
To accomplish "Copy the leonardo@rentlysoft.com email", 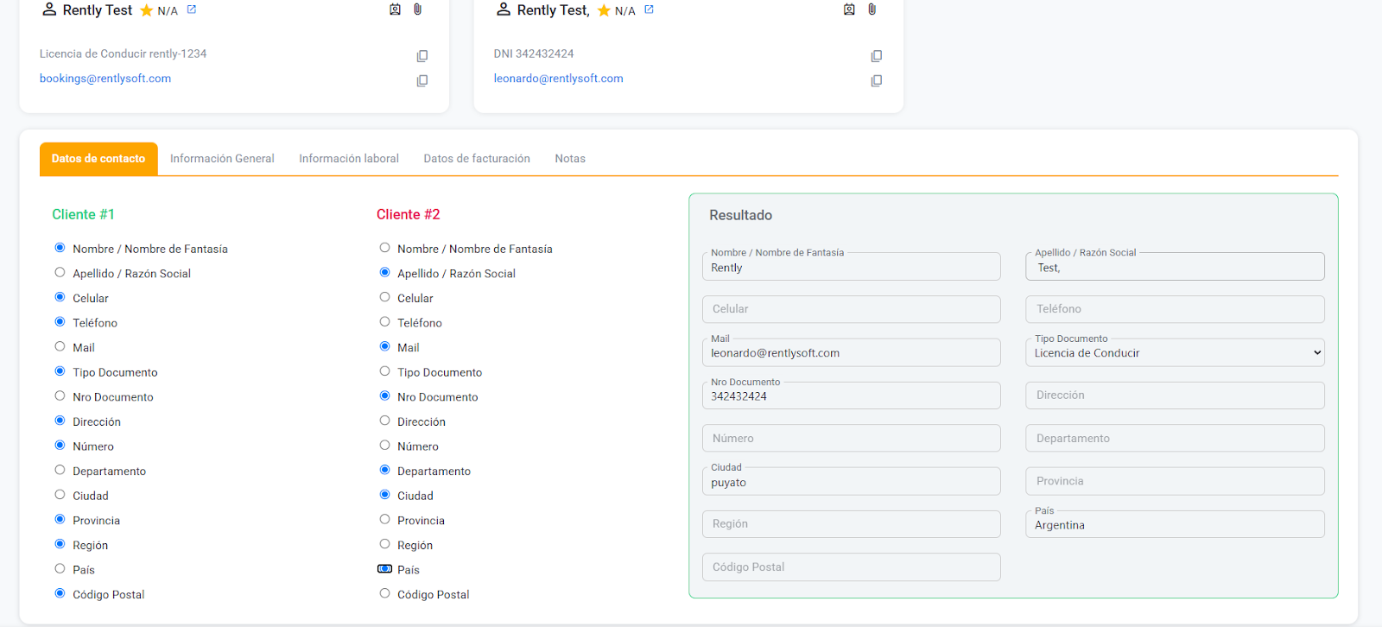I will [x=877, y=81].
